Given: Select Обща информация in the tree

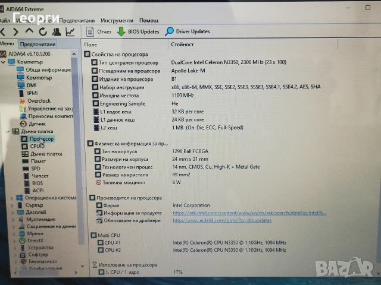Looking at the screenshot, I should 48,70.
